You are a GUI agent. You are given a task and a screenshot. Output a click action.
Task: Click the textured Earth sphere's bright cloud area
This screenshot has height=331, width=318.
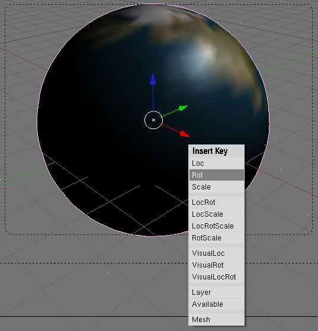(x=202, y=55)
